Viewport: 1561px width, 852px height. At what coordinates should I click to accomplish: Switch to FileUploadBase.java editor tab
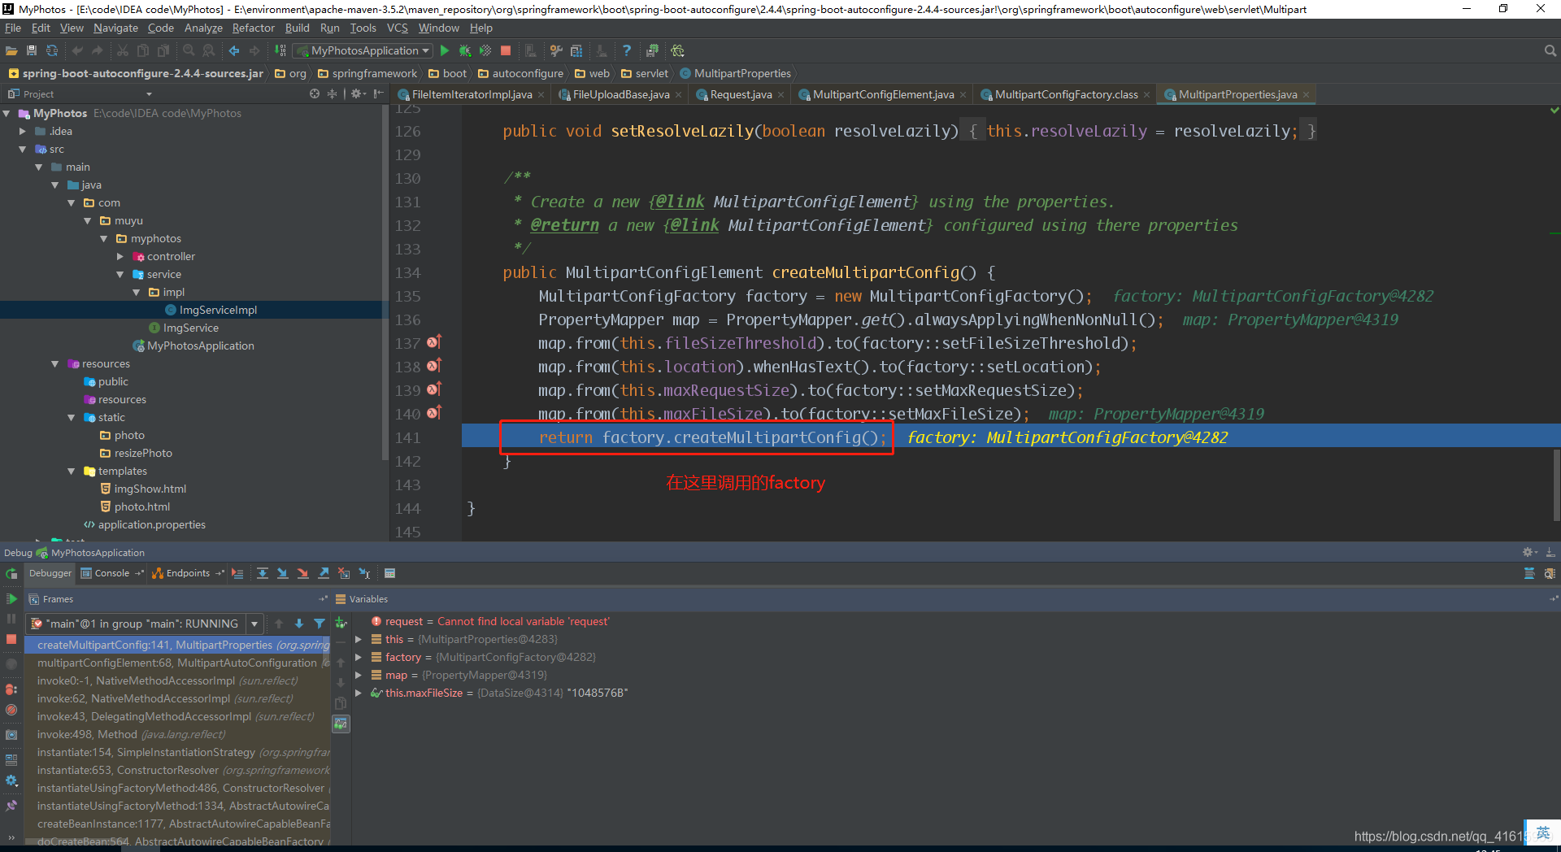[x=620, y=94]
